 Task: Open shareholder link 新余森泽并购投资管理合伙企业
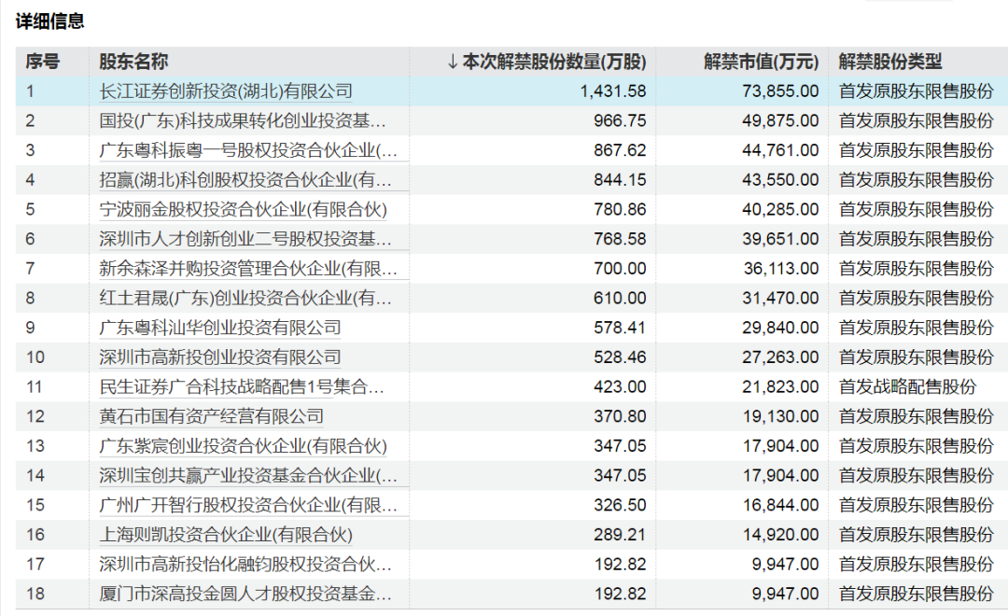pyautogui.click(x=248, y=269)
